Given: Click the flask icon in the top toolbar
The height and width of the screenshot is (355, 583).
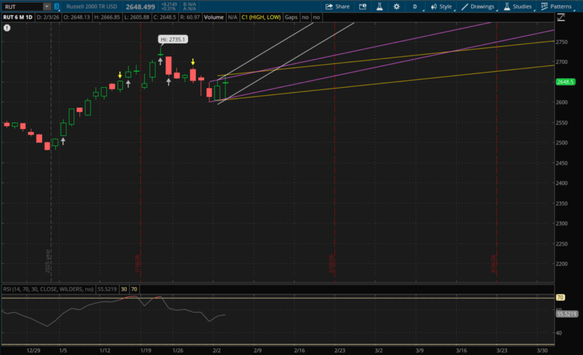Looking at the screenshot, I should (x=378, y=6).
